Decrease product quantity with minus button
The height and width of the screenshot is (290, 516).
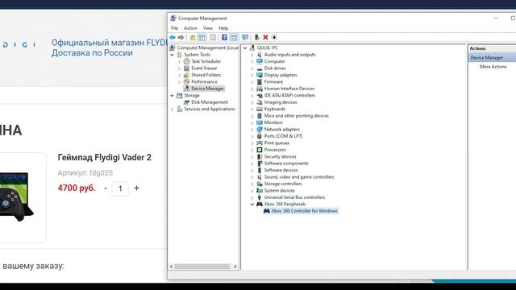106,188
